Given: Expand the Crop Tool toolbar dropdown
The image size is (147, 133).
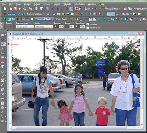Looking at the screenshot, I should tap(68, 19).
